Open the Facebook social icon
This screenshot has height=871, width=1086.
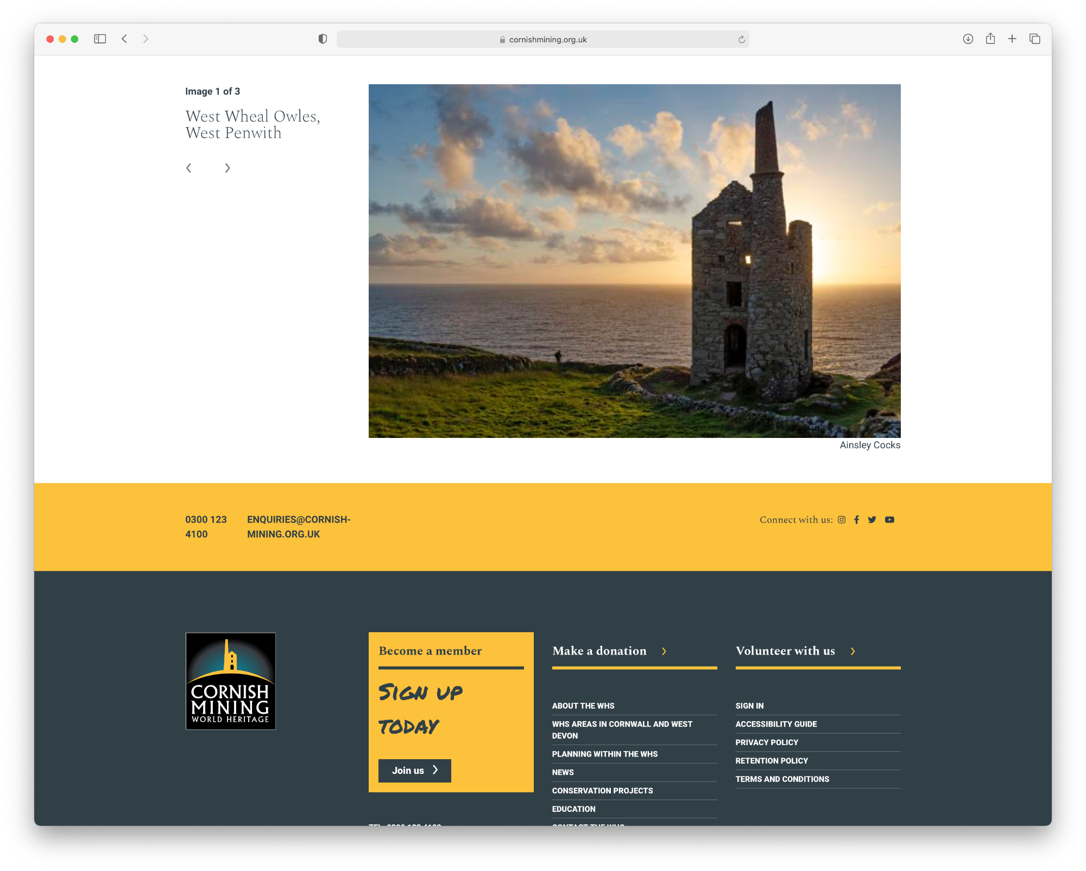pyautogui.click(x=856, y=519)
